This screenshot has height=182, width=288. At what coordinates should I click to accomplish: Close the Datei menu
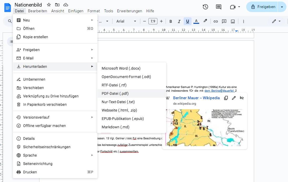tap(19, 11)
